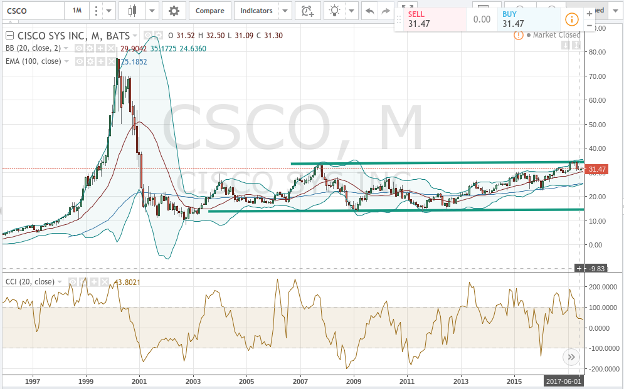Viewport: 624px width, 389px height.
Task: Open chart properties gear in top toolbar
Action: coord(174,11)
